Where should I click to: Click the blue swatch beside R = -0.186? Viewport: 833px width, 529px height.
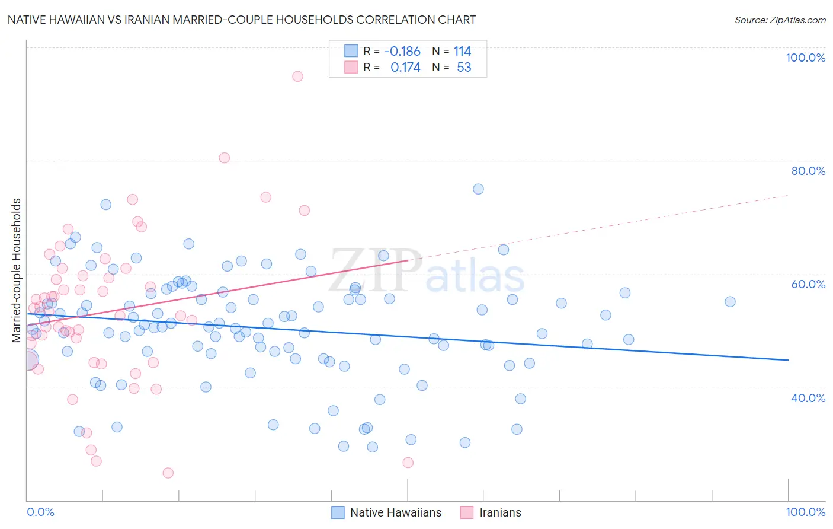pos(351,51)
